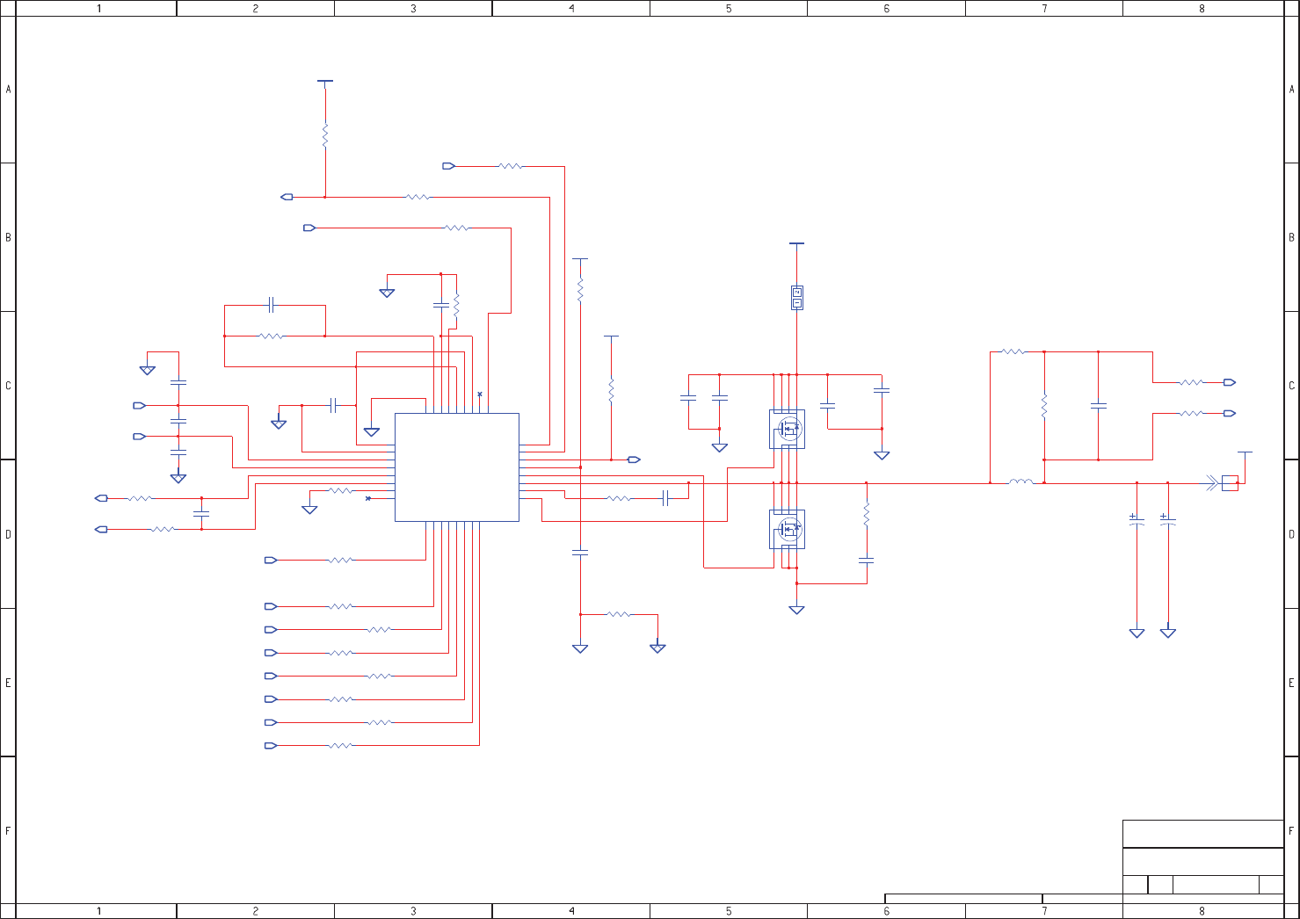Select the no-connect X mark left of the IC
Screen dimensions: 1300x919
(367, 498)
